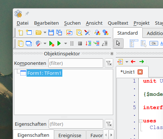Image resolution: width=163 pixels, height=139 pixels.
Task: Open the Suchen menu
Action: point(72,23)
